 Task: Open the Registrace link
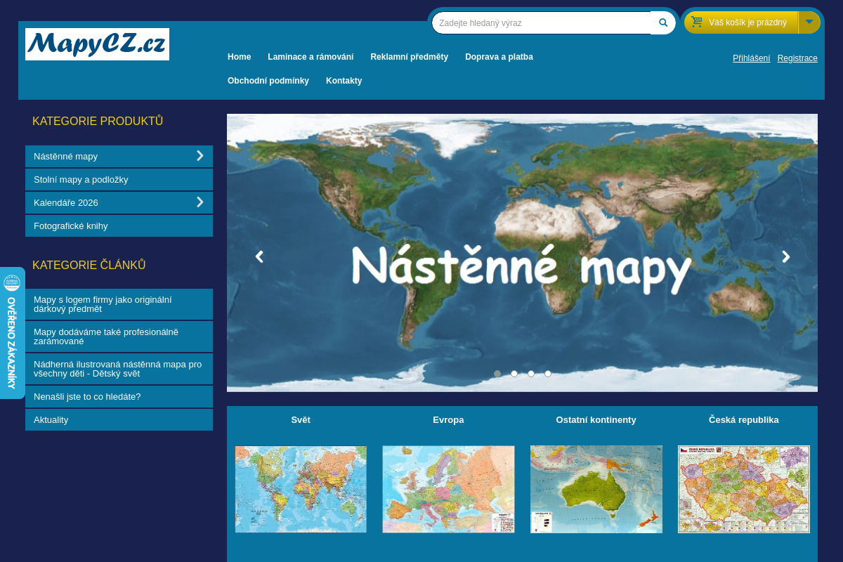797,58
